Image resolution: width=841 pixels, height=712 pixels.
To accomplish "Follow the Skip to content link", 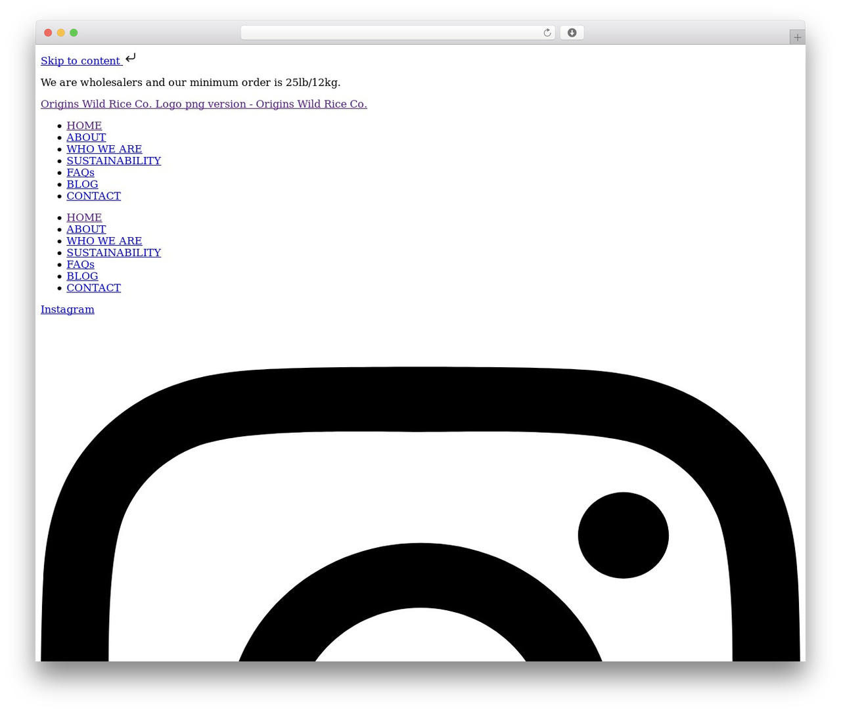I will point(81,61).
